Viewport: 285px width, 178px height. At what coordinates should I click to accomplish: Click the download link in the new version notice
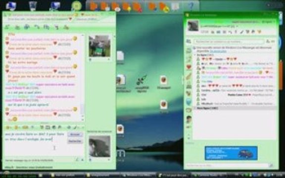tap(218, 51)
